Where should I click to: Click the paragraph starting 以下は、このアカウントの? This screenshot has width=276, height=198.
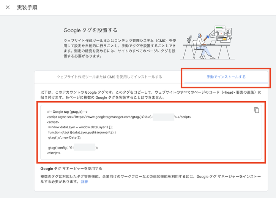point(151,95)
